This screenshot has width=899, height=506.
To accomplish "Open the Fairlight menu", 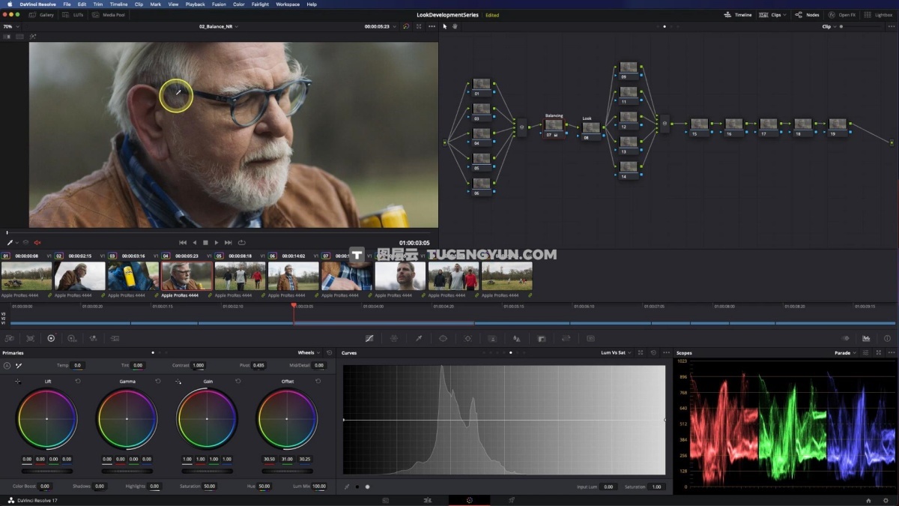I will (260, 4).
